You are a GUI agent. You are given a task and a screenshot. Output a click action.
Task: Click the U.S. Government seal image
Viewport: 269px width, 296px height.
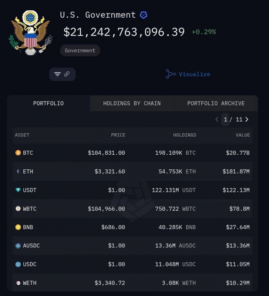coord(30,33)
